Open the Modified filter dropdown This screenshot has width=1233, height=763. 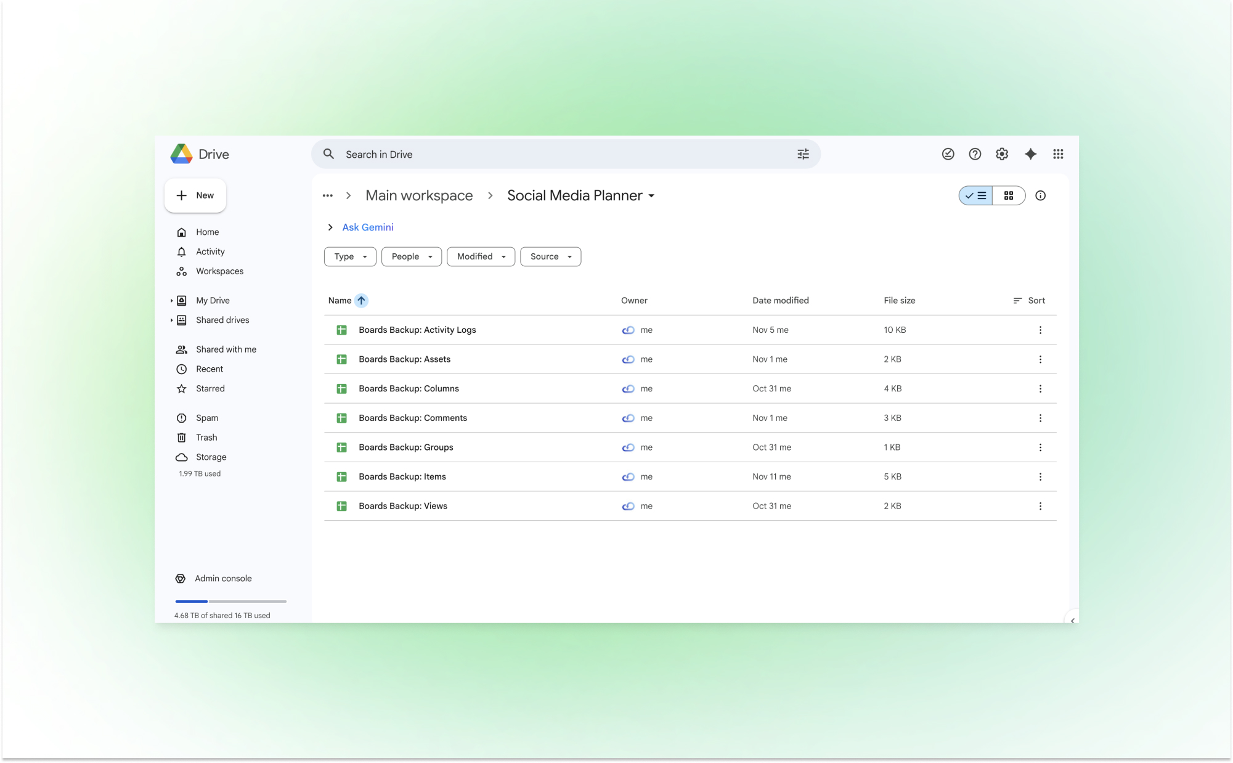pos(481,256)
